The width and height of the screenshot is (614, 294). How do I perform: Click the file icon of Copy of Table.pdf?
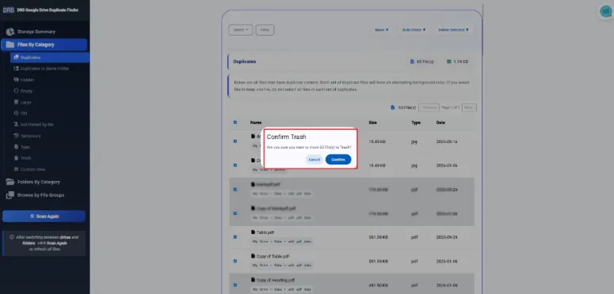coord(253,256)
